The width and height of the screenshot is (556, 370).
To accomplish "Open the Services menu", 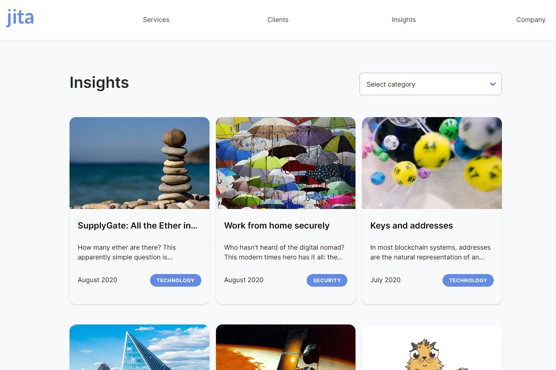I will click(x=156, y=20).
